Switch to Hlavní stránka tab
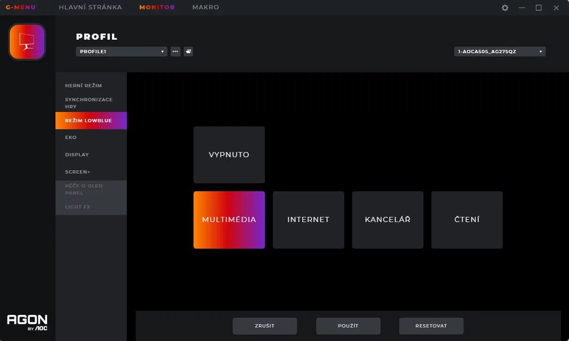Image resolution: width=569 pixels, height=341 pixels. click(90, 7)
